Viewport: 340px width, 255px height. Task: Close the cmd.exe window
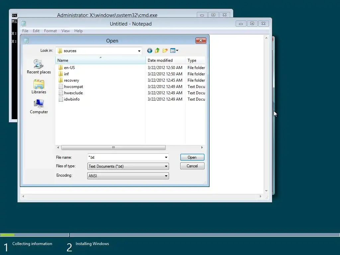[225, 15]
